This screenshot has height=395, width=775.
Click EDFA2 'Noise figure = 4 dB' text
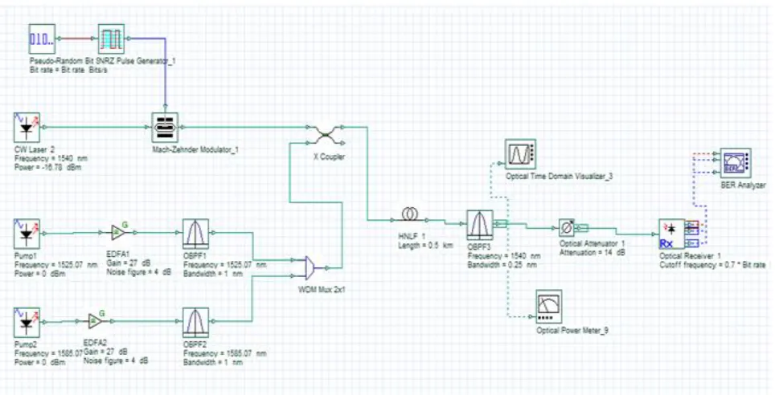115,360
